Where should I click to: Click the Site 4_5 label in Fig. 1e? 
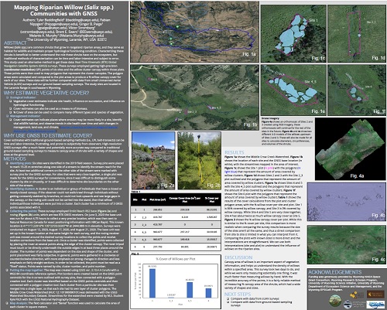point(310,82)
